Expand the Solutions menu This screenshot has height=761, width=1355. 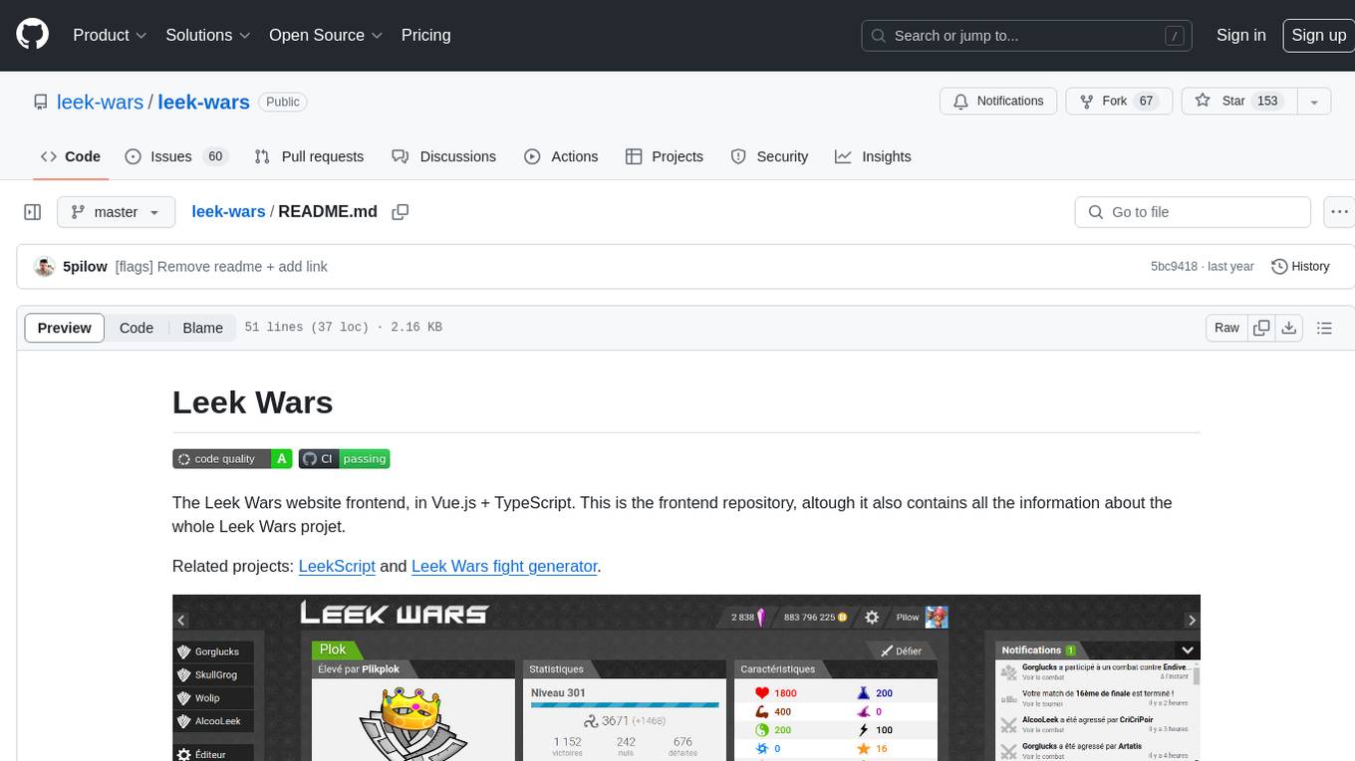click(x=208, y=35)
